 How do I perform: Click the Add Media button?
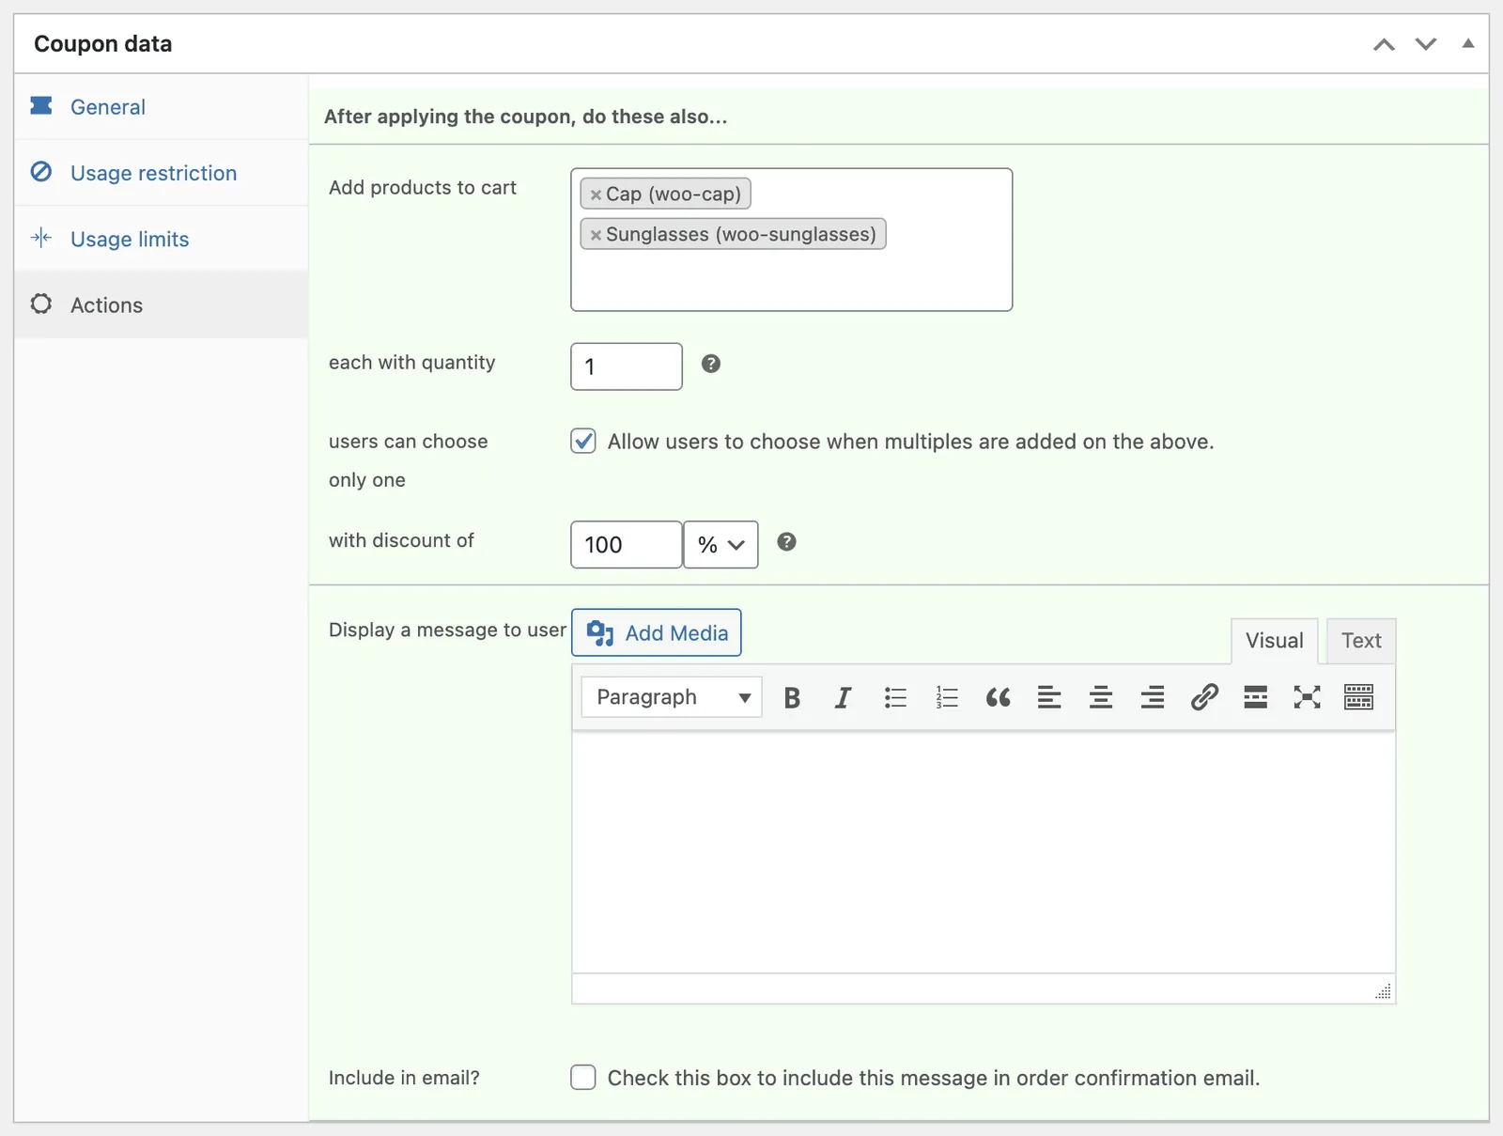[657, 632]
